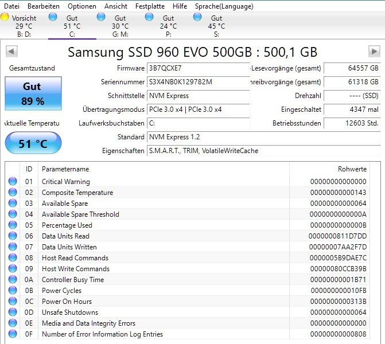Image resolution: width=385 pixels, height=344 pixels.
Task: Click the Übertragungsmodus PCIe 3.0 x4 field
Action: pyautogui.click(x=198, y=109)
